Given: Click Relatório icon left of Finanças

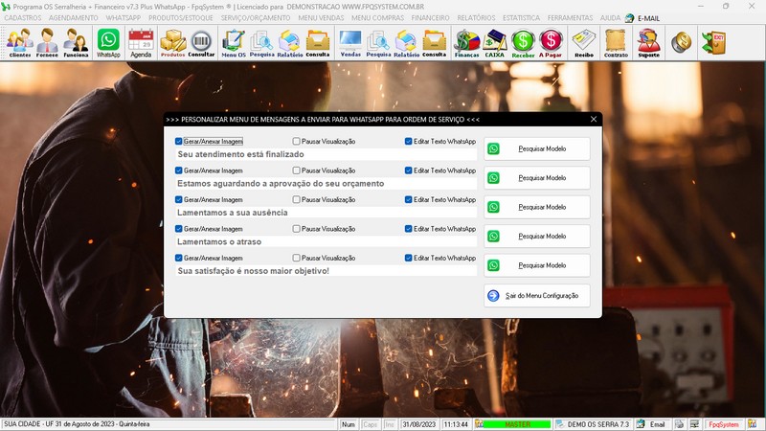Looking at the screenshot, I should point(406,43).
